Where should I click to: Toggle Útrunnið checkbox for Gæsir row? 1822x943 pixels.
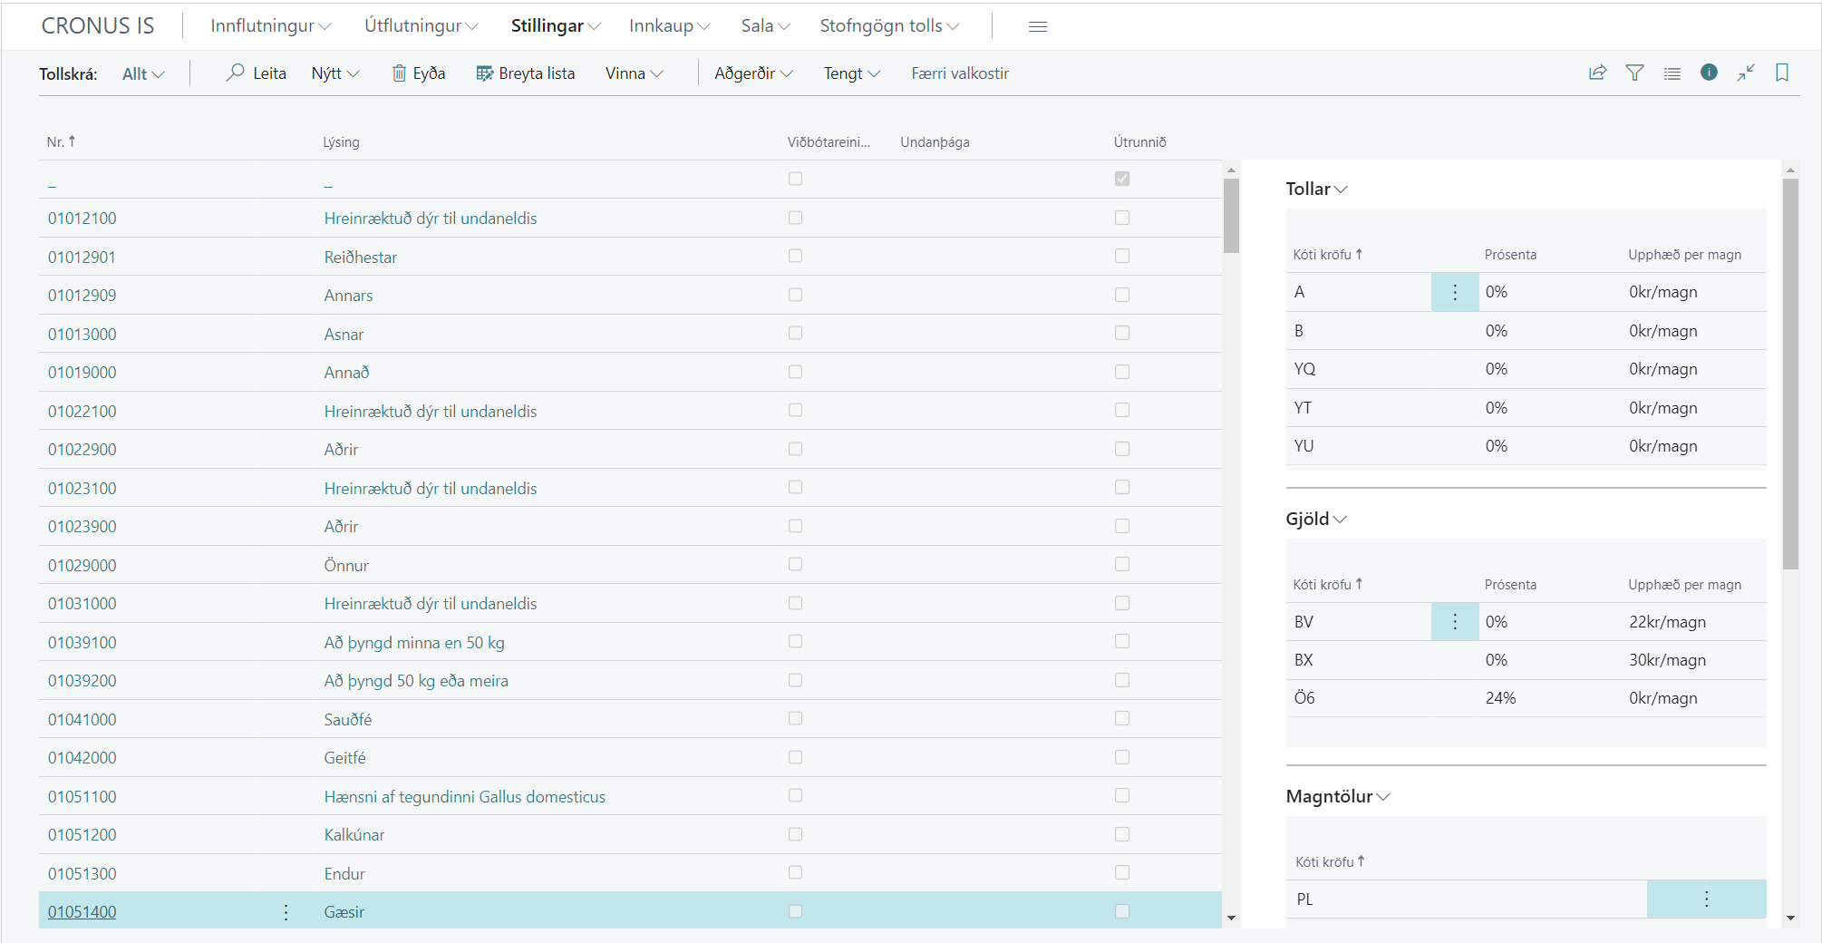[1122, 911]
